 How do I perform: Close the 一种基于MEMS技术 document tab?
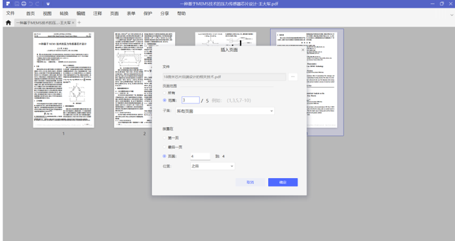point(73,22)
